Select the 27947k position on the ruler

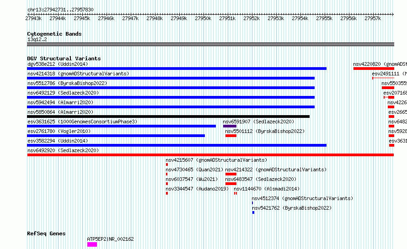130,18
